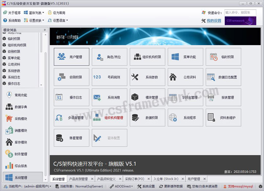
Task: Pin the 模块列表 panel with the pushpin
Action: pos(45,30)
